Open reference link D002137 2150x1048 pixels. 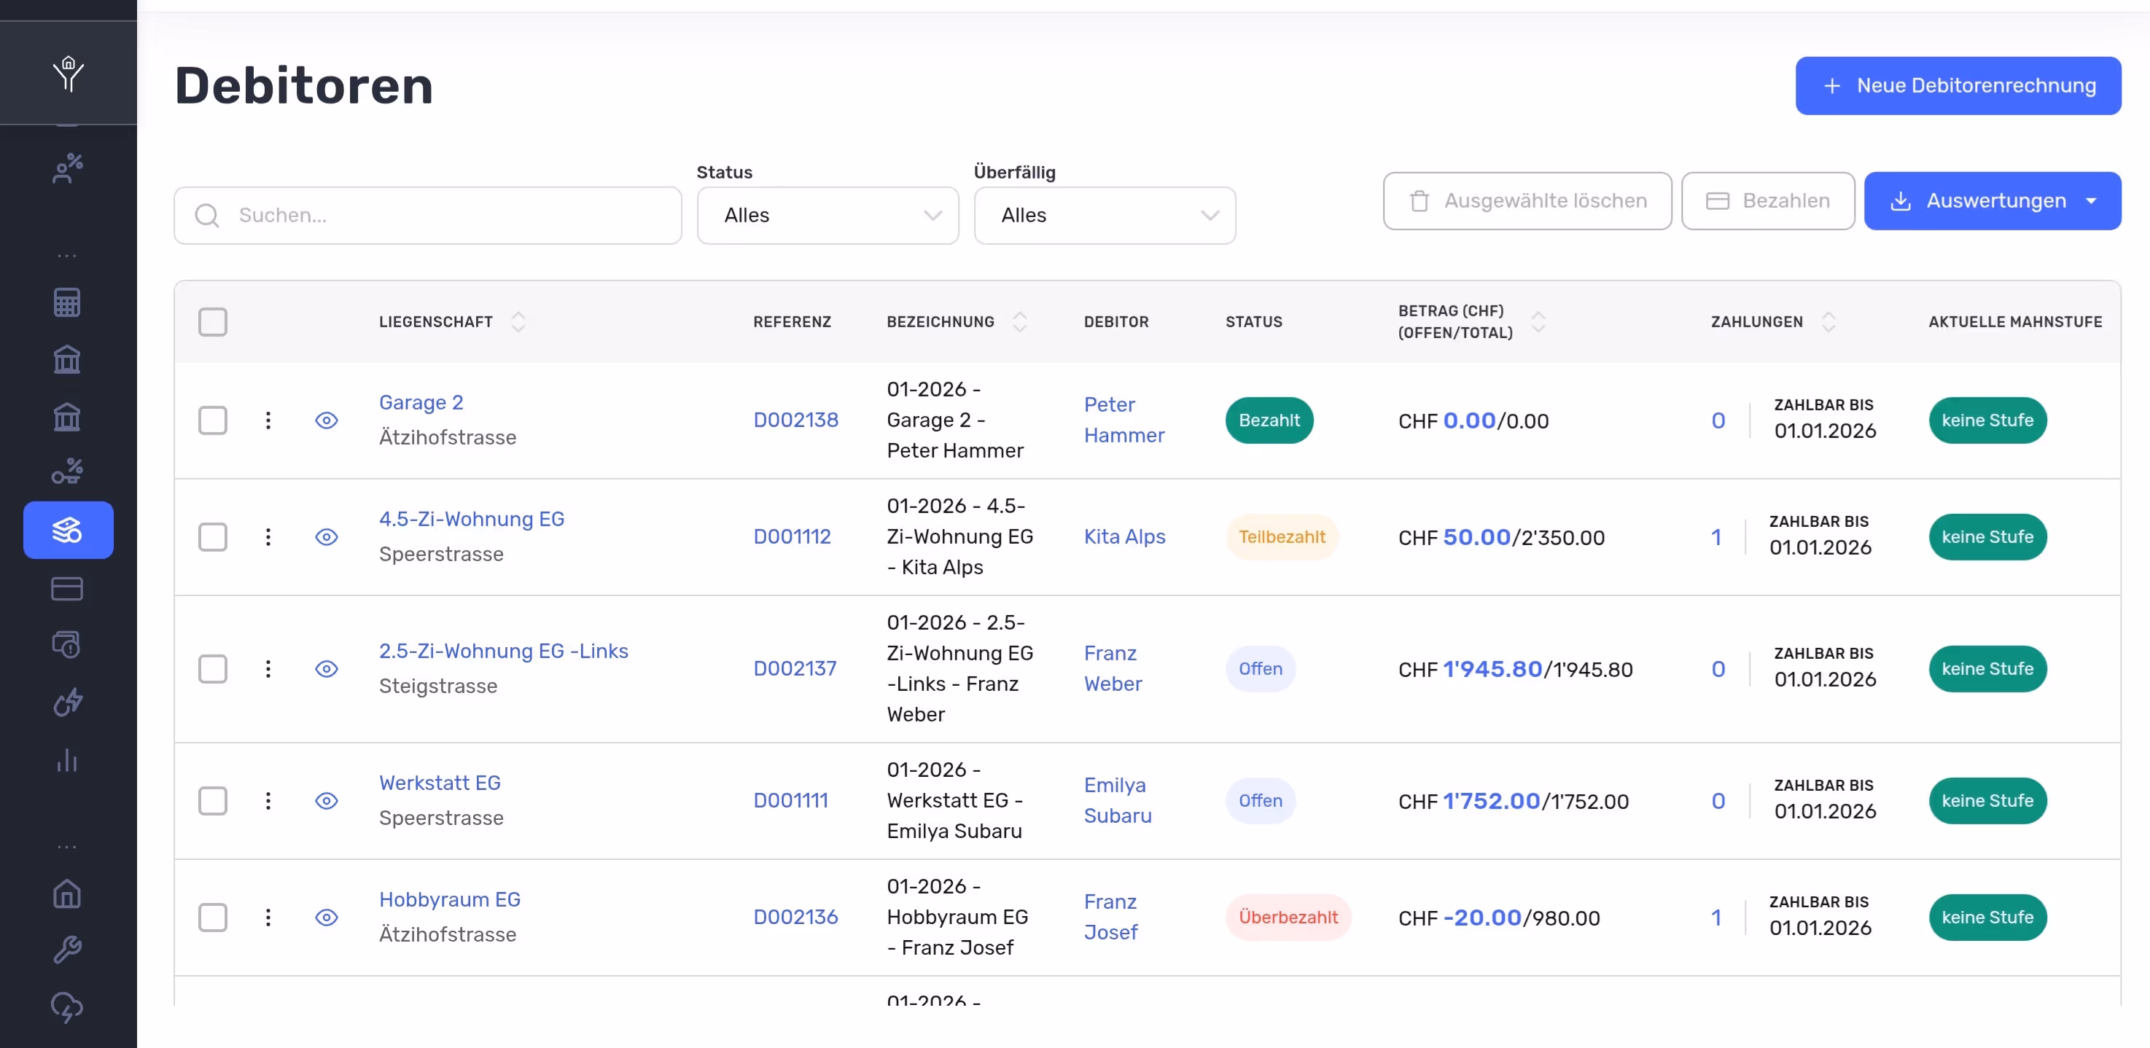point(795,669)
